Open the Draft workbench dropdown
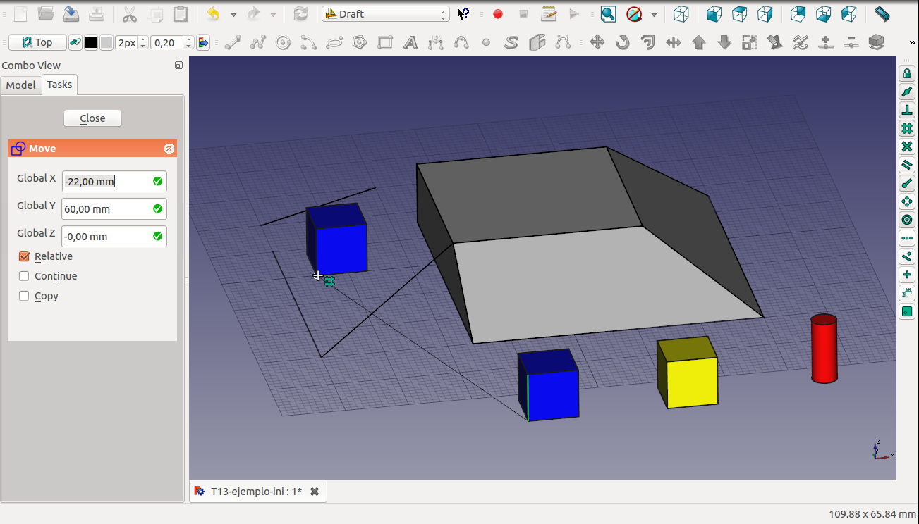The image size is (919, 524). [385, 14]
